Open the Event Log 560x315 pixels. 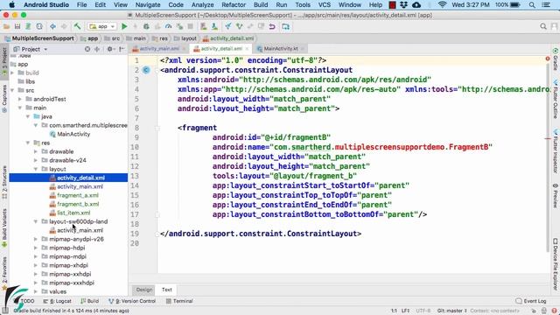pyautogui.click(x=531, y=301)
